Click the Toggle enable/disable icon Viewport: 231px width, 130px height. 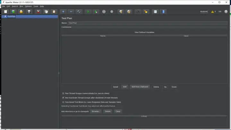(x=79, y=12)
